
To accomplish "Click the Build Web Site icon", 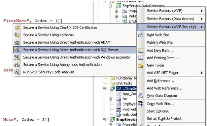I will pos(141,35).
